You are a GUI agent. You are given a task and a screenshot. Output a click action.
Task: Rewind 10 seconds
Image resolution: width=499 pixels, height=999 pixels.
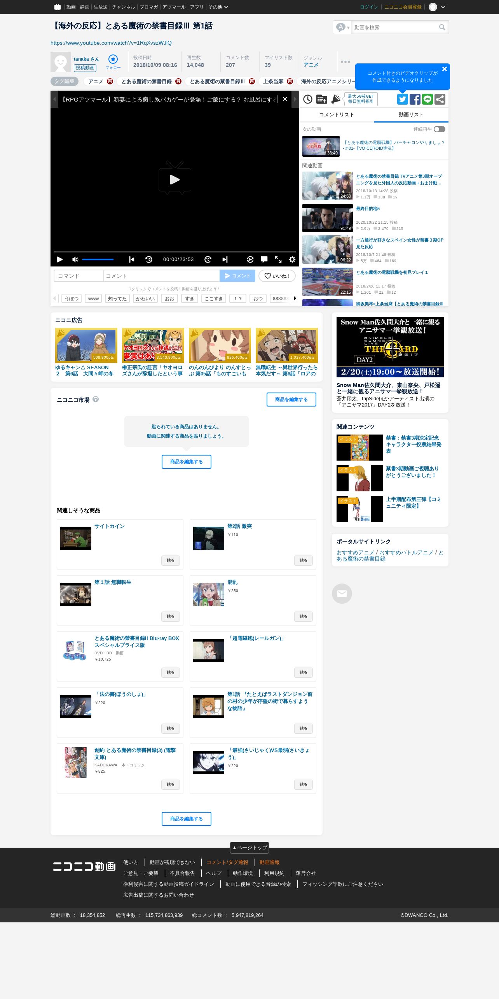pos(149,259)
